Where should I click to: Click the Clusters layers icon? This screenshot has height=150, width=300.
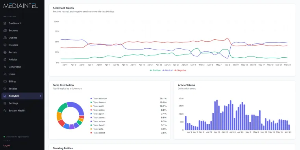[x=5, y=45]
